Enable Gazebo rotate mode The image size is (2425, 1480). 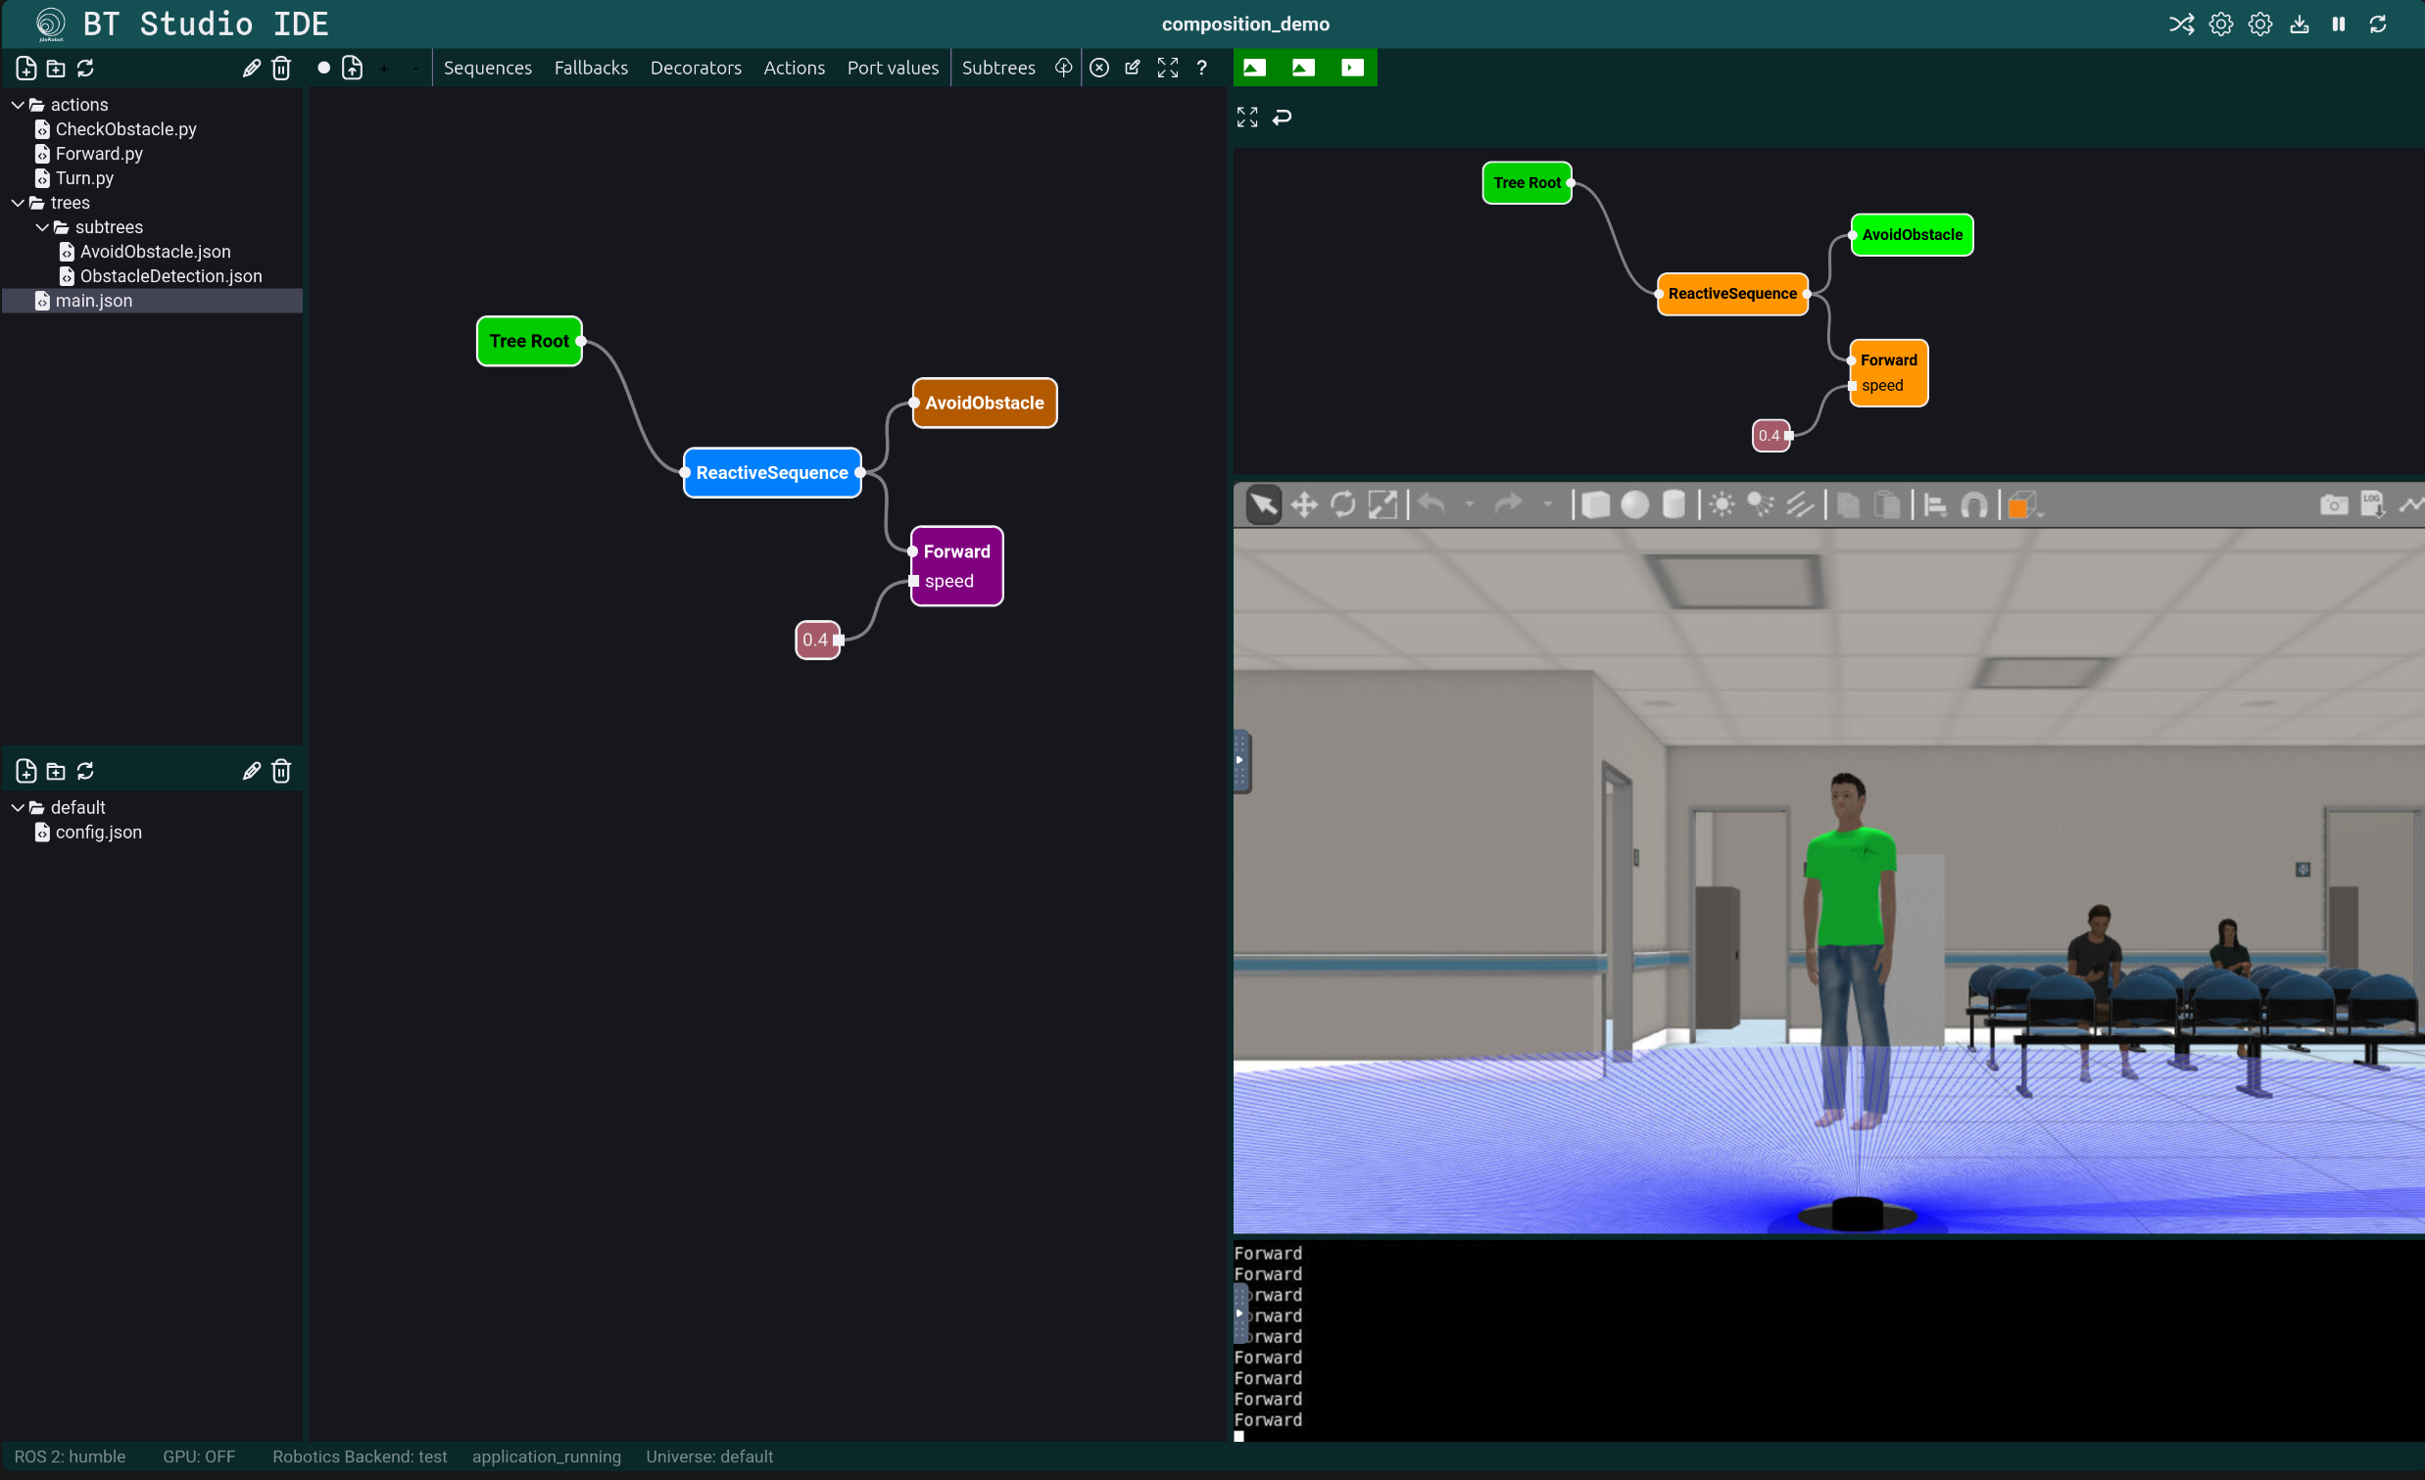tap(1342, 504)
